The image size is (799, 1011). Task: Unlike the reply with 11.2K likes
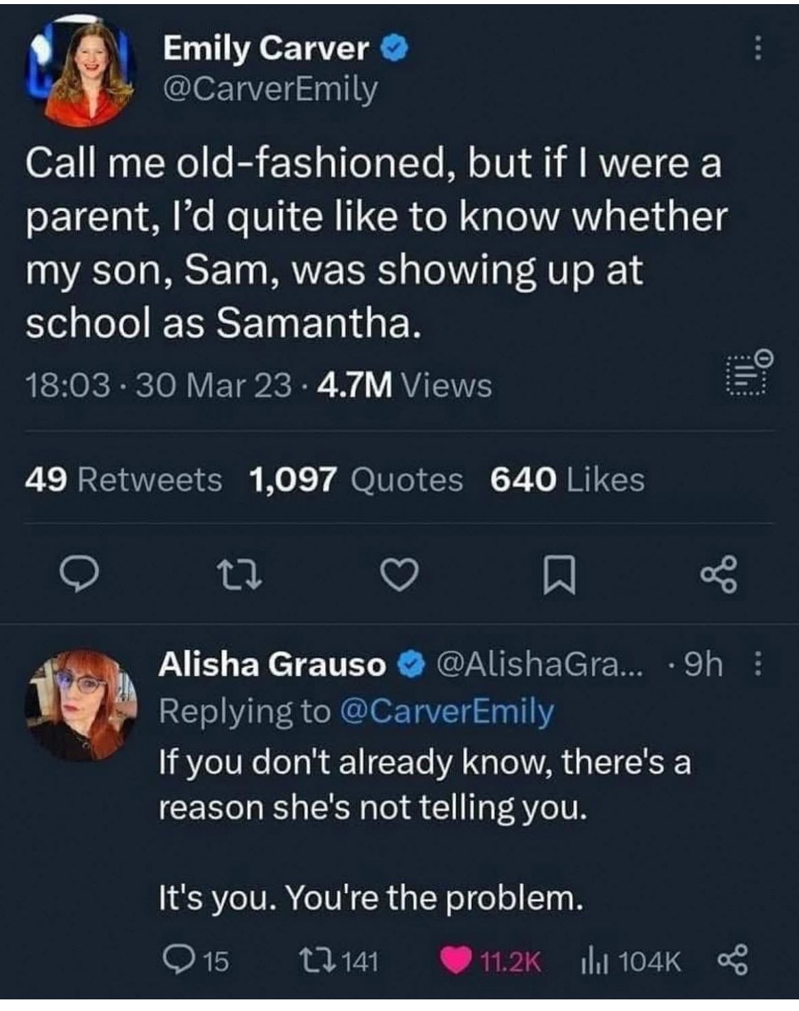(x=452, y=961)
